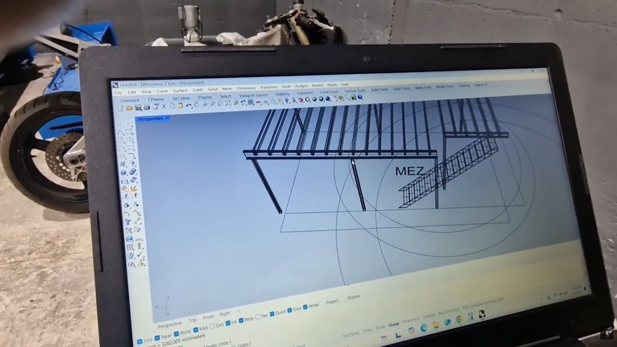Switch to the Top viewport tab
Viewport: 617px width, 347px height.
tap(192, 320)
